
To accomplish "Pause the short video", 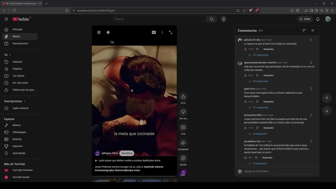I will 99,32.
